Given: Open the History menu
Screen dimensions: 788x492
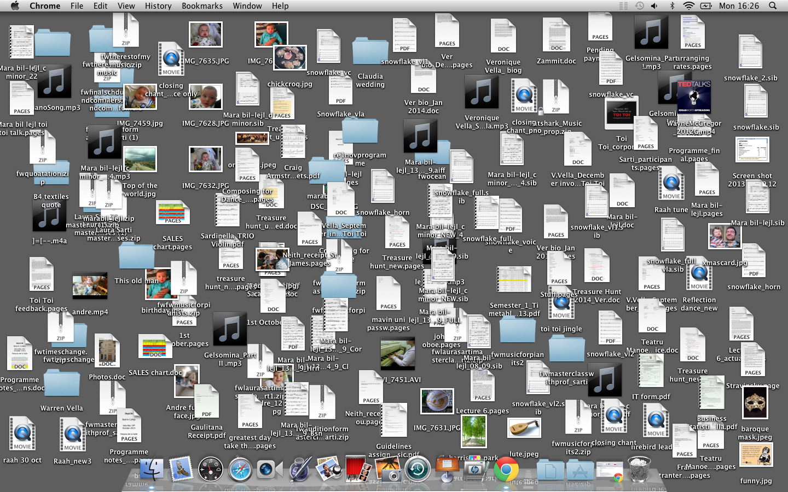Looking at the screenshot, I should tap(158, 6).
